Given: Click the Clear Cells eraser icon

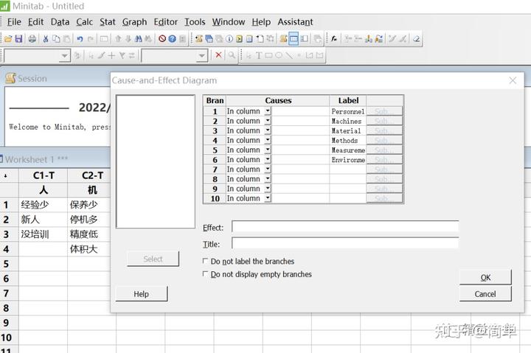Looking at the screenshot, I should click(x=416, y=39).
